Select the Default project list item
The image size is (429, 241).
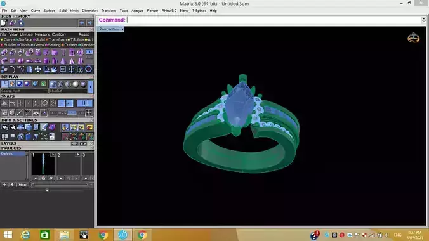(x=13, y=153)
